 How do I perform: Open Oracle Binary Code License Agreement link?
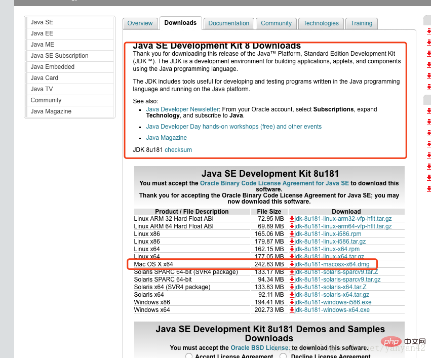tap(275, 183)
